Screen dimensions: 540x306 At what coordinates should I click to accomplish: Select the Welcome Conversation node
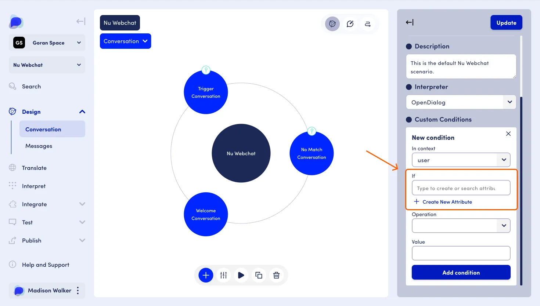(206, 214)
